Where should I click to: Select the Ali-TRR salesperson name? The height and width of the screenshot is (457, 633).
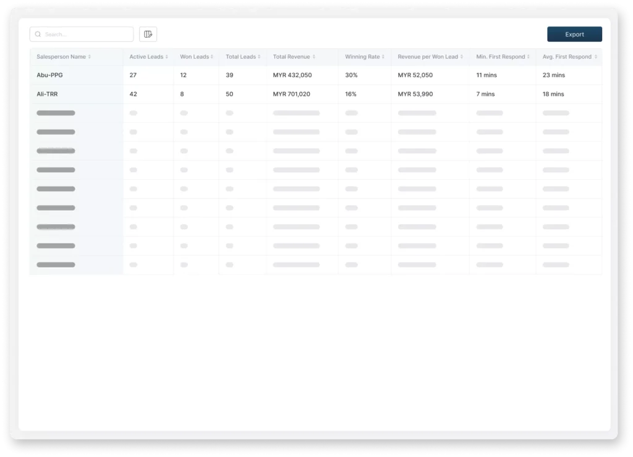click(x=48, y=94)
